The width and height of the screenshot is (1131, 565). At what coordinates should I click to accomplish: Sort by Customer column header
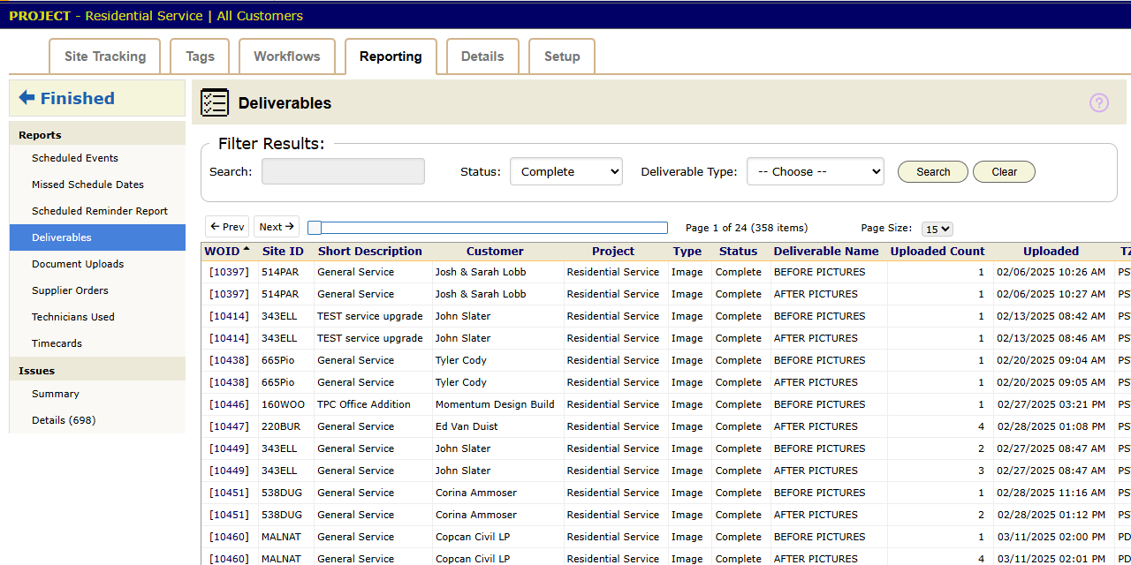click(495, 252)
